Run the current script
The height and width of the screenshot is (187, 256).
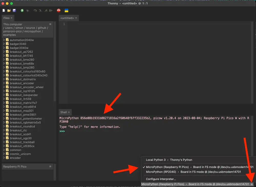22,10
